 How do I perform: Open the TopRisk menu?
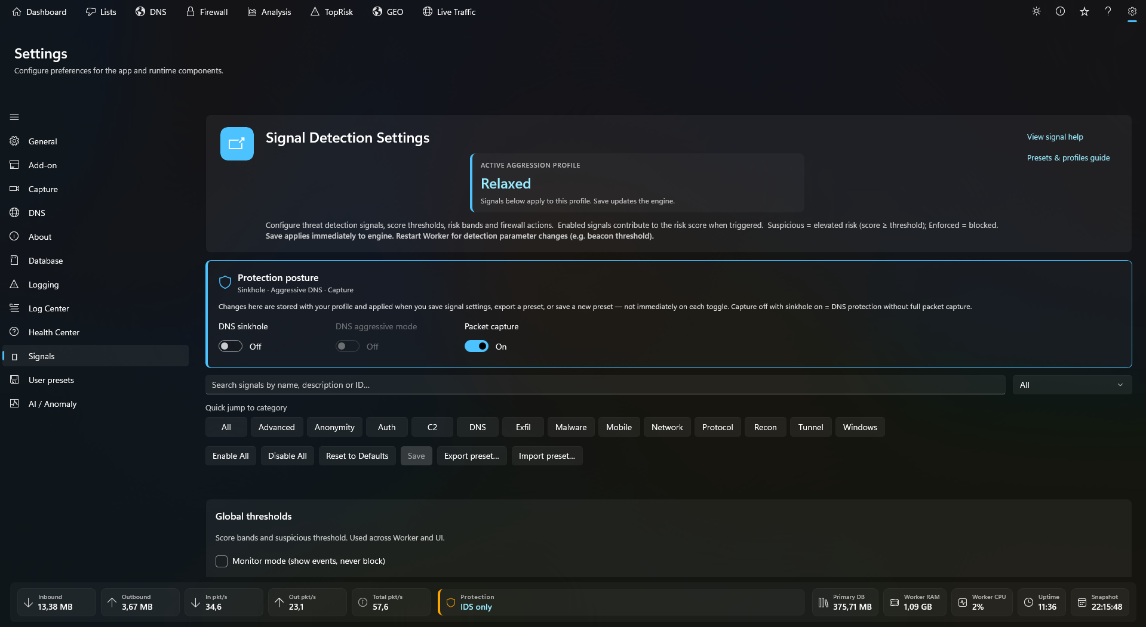[332, 12]
